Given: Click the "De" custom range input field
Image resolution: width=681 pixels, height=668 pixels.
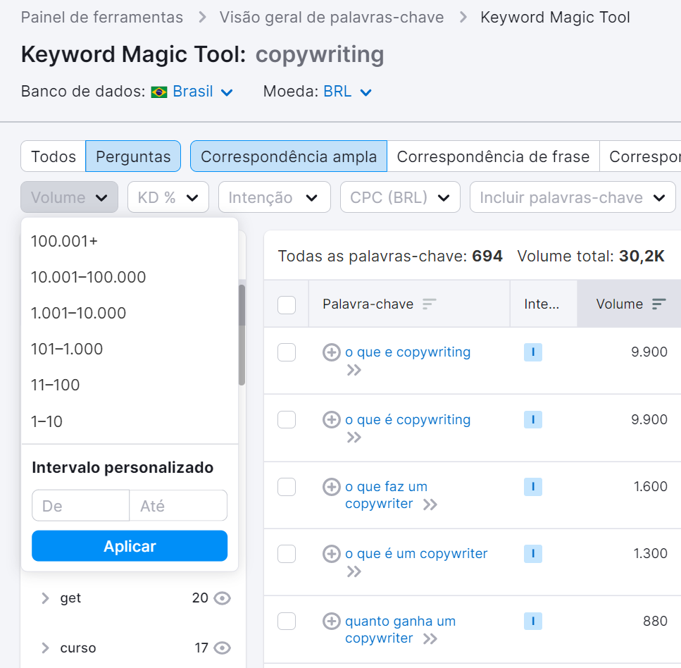Looking at the screenshot, I should click(80, 505).
